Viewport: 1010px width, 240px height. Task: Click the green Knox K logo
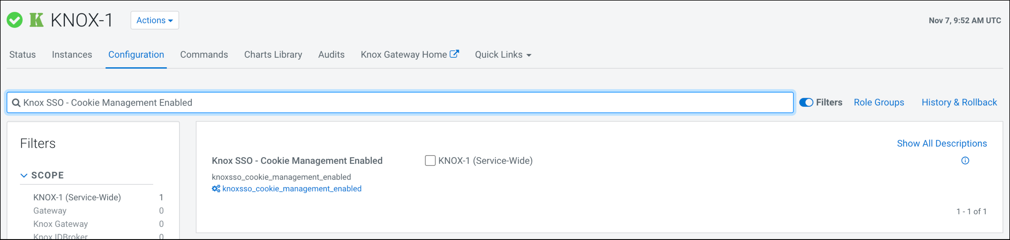(36, 20)
